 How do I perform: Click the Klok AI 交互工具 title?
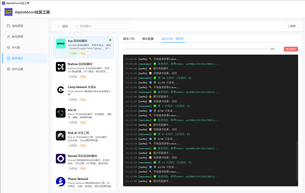point(79,133)
